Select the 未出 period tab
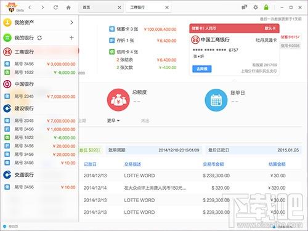 [x=145, y=121]
